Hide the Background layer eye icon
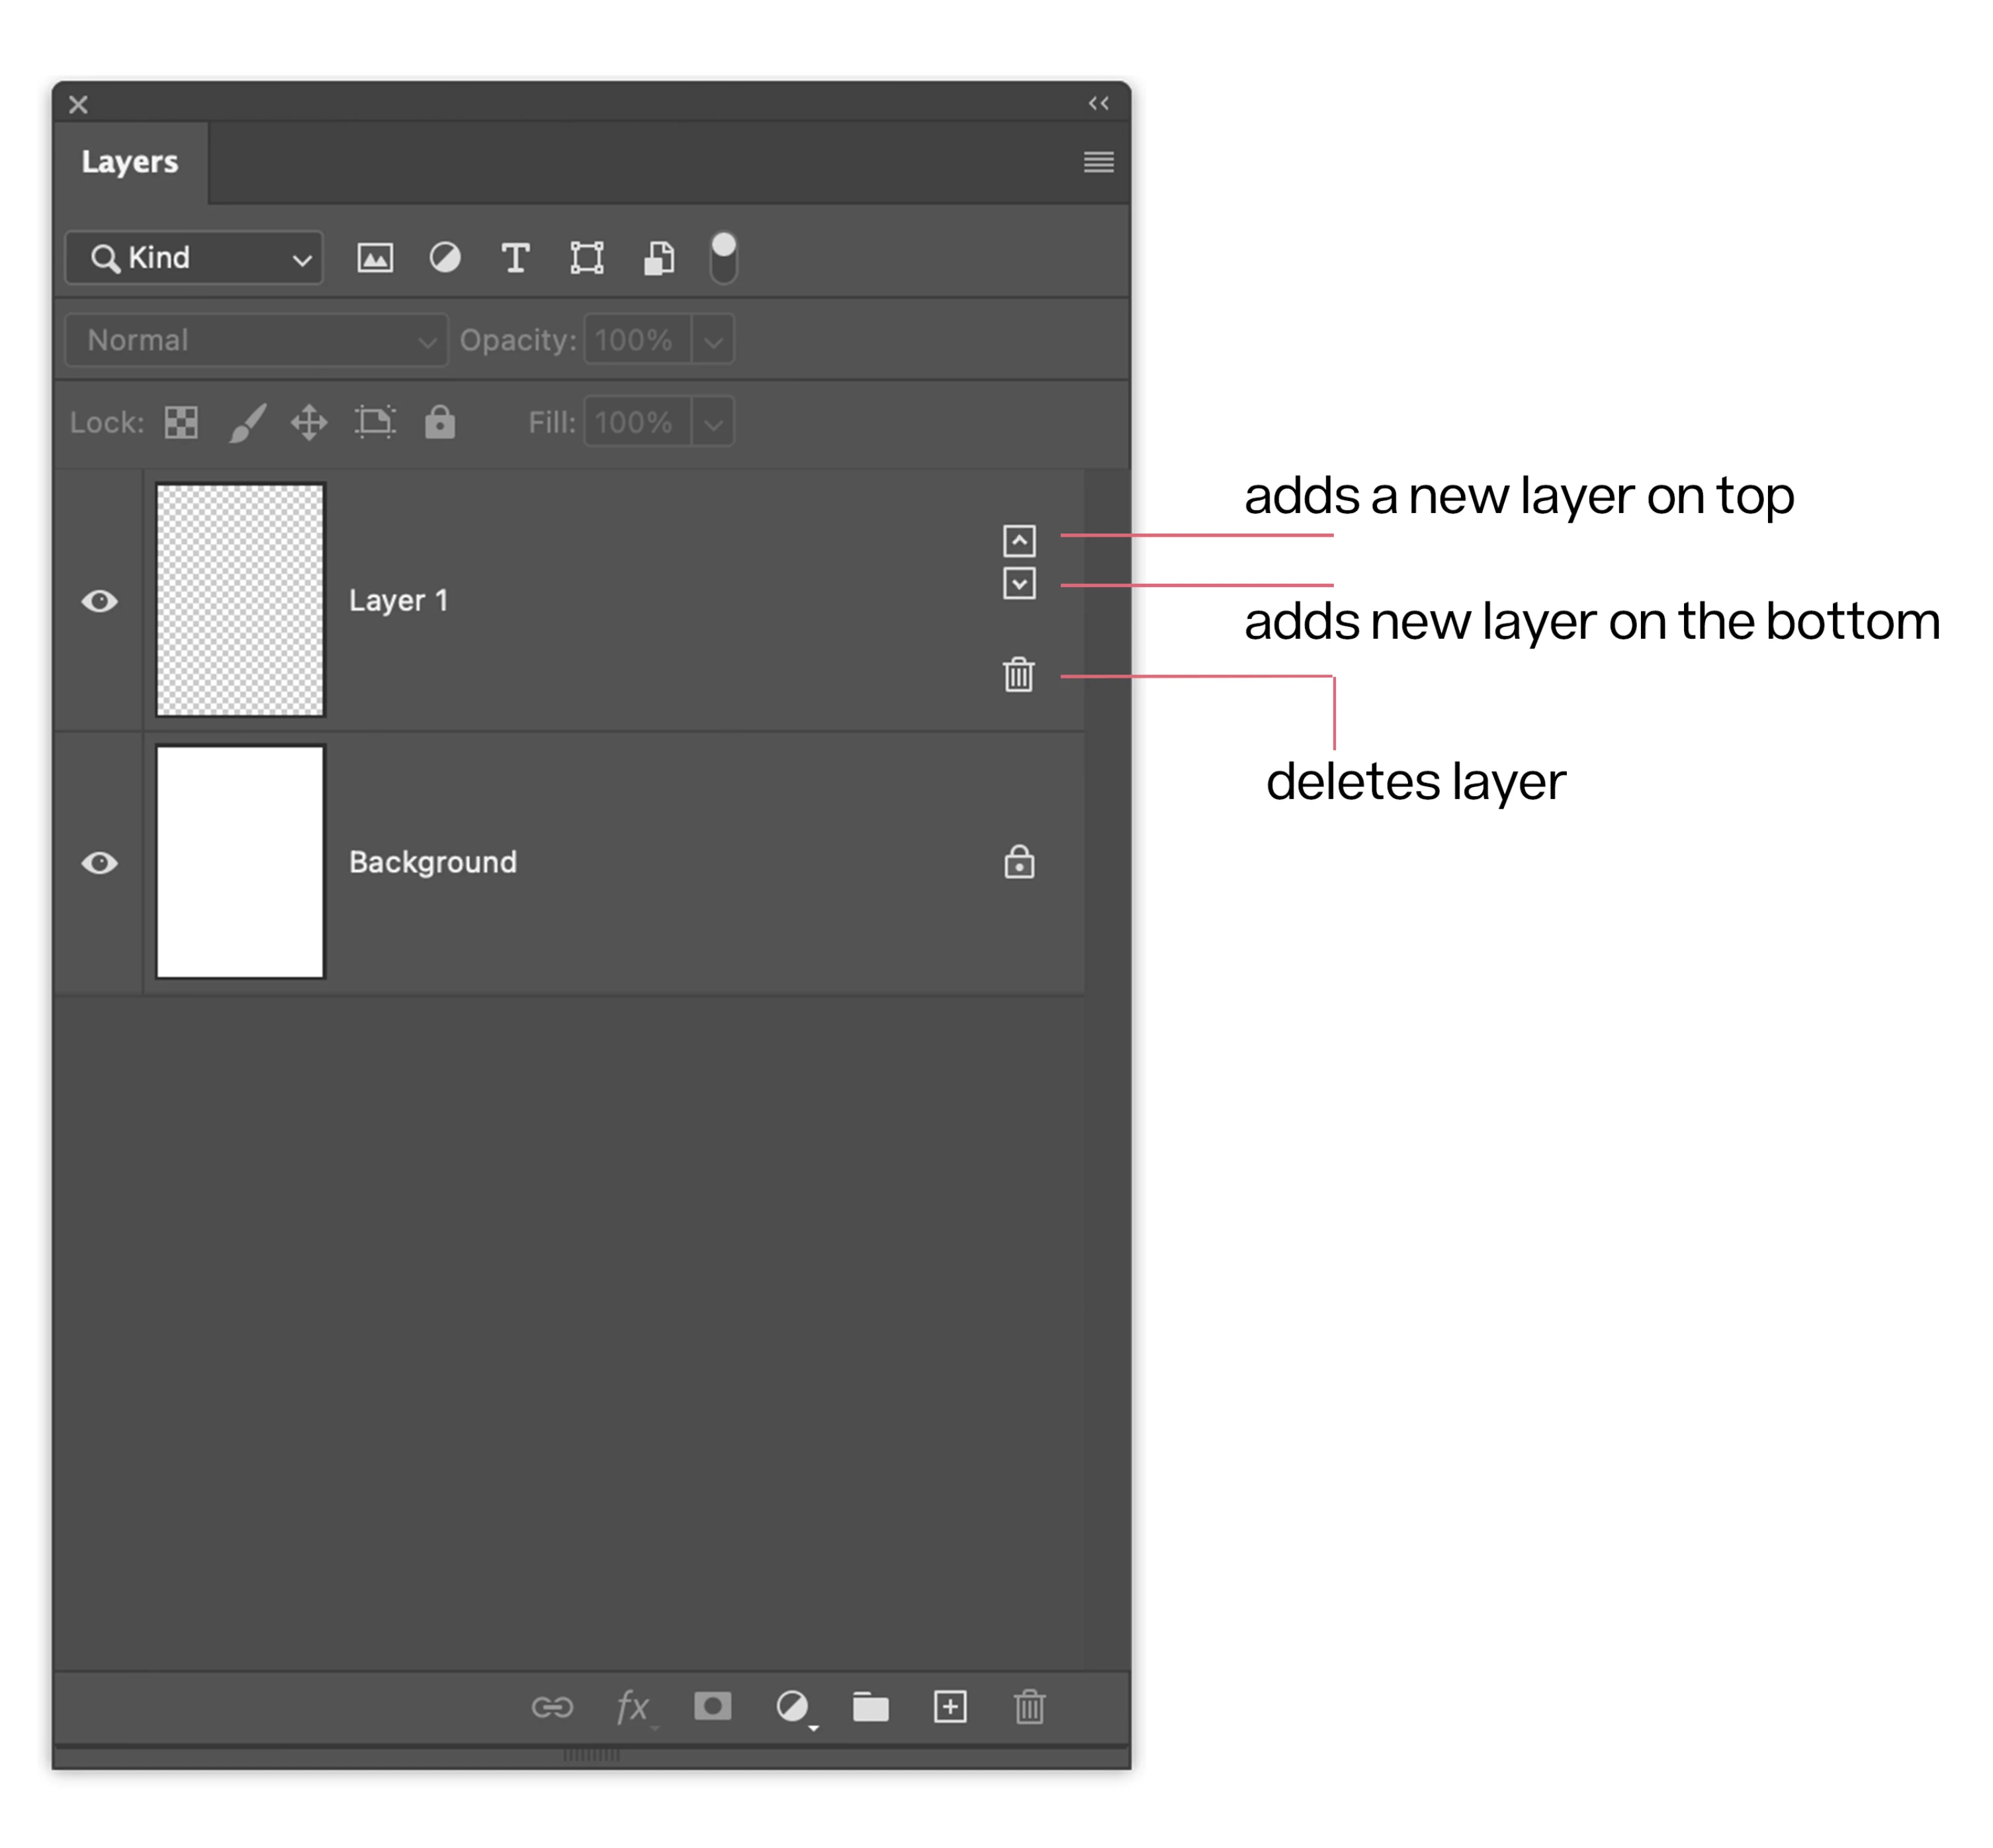 (x=99, y=862)
